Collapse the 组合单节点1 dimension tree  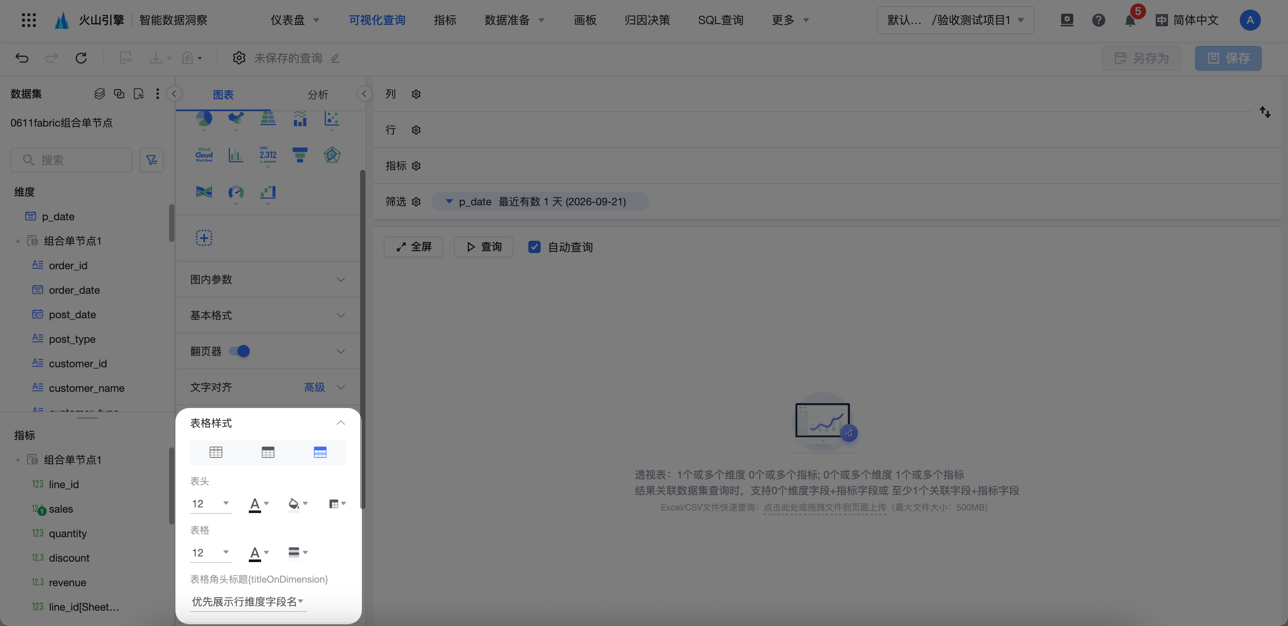17,241
